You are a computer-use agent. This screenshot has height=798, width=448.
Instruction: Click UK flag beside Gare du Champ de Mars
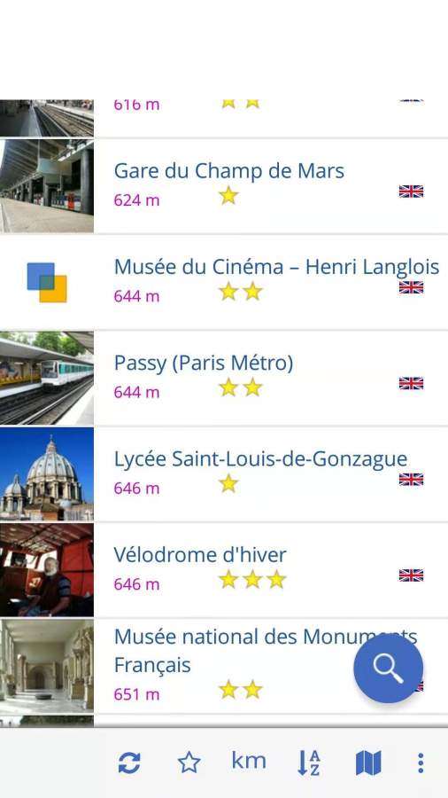411,192
